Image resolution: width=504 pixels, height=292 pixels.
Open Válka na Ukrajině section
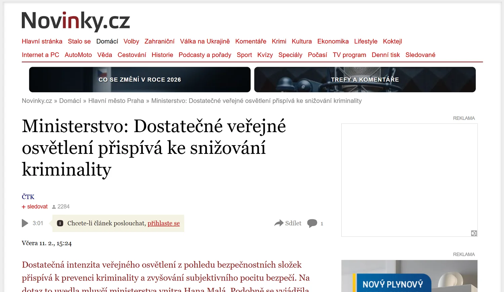click(x=205, y=41)
